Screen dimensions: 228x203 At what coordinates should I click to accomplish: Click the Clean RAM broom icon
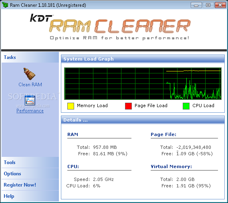pyautogui.click(x=29, y=74)
